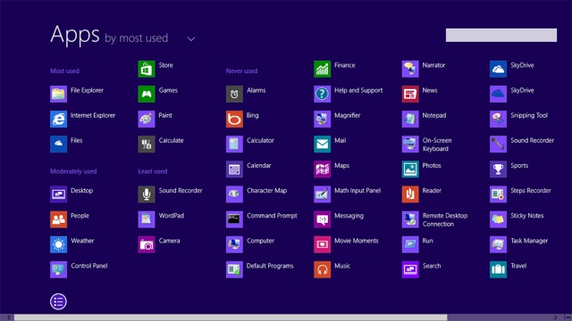572x321 pixels.
Task: Click the 'Run' app label
Action: pos(427,241)
